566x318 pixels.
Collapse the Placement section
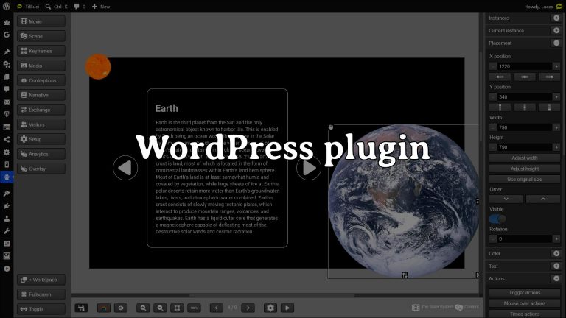click(x=556, y=43)
